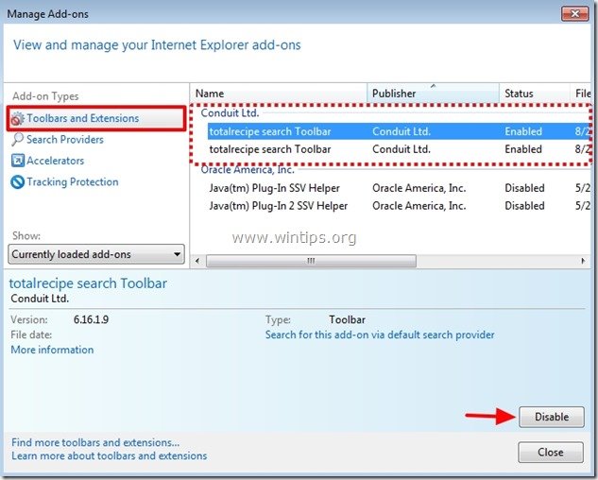This screenshot has width=598, height=480.
Task: Open the Currently loaded add-ons dropdown
Action: 96,254
